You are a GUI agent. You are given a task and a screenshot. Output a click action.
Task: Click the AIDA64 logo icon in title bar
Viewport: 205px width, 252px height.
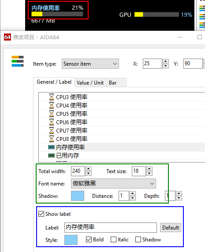point(7,37)
